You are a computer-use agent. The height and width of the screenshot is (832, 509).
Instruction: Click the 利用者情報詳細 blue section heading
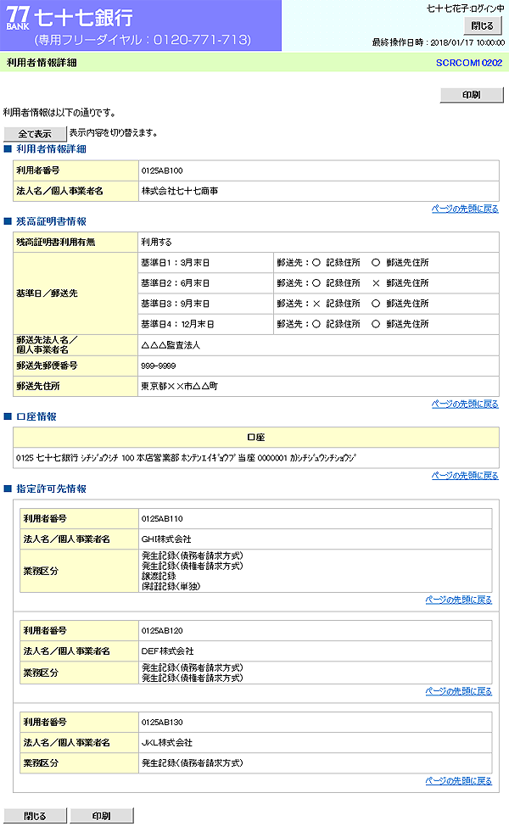click(x=51, y=149)
